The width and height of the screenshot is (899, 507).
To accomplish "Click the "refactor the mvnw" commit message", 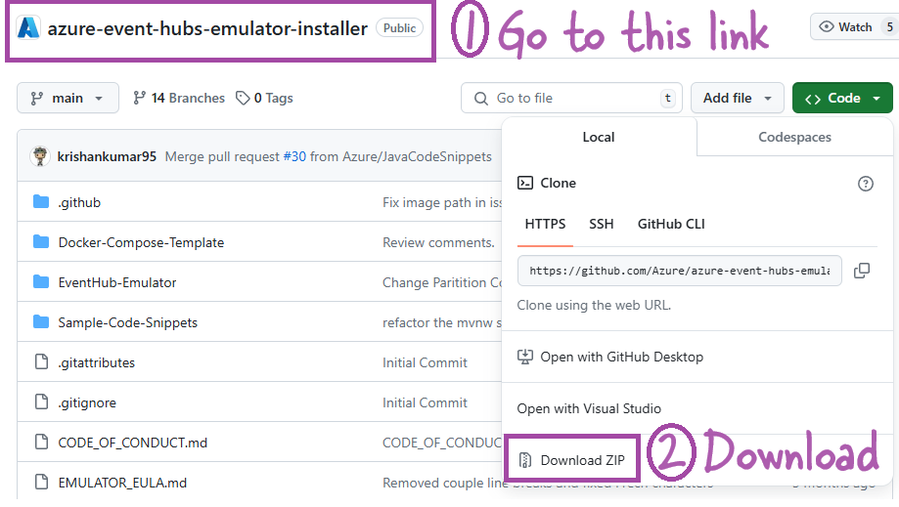I will pos(442,322).
